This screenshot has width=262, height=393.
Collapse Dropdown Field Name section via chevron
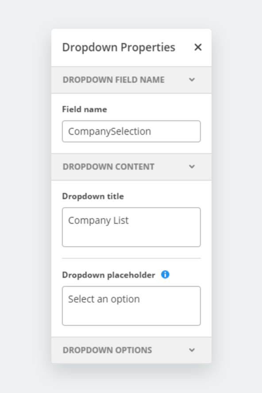192,80
